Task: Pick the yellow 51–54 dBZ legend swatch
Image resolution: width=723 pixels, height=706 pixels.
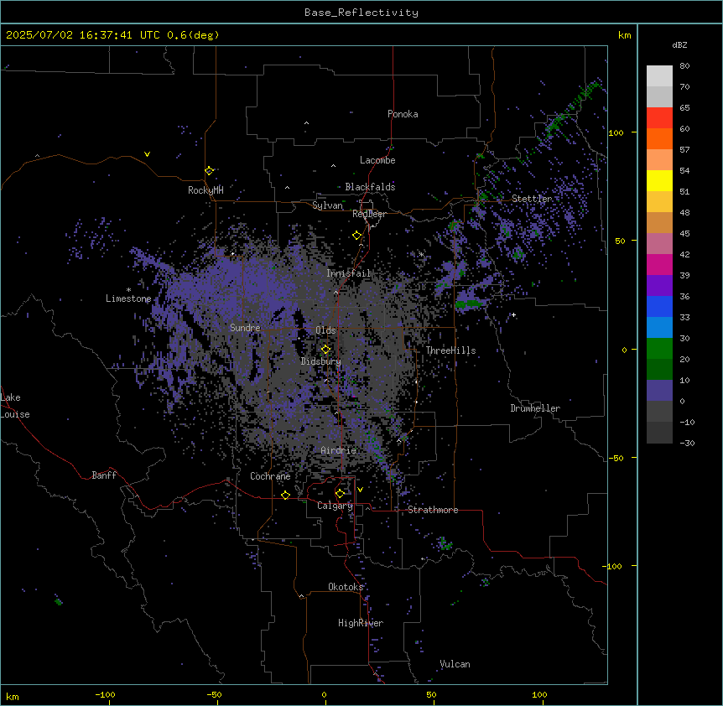Action: coord(659,180)
